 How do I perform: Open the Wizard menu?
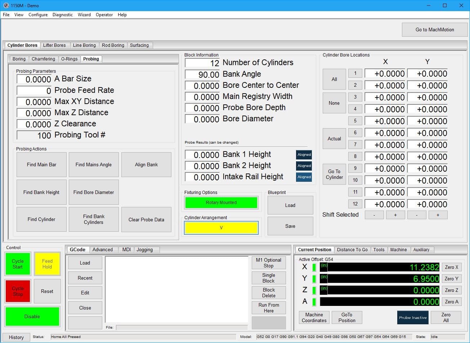pos(84,15)
